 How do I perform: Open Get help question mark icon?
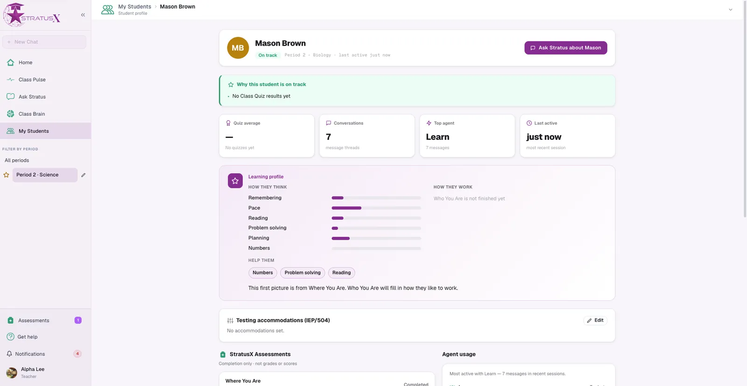click(x=10, y=337)
